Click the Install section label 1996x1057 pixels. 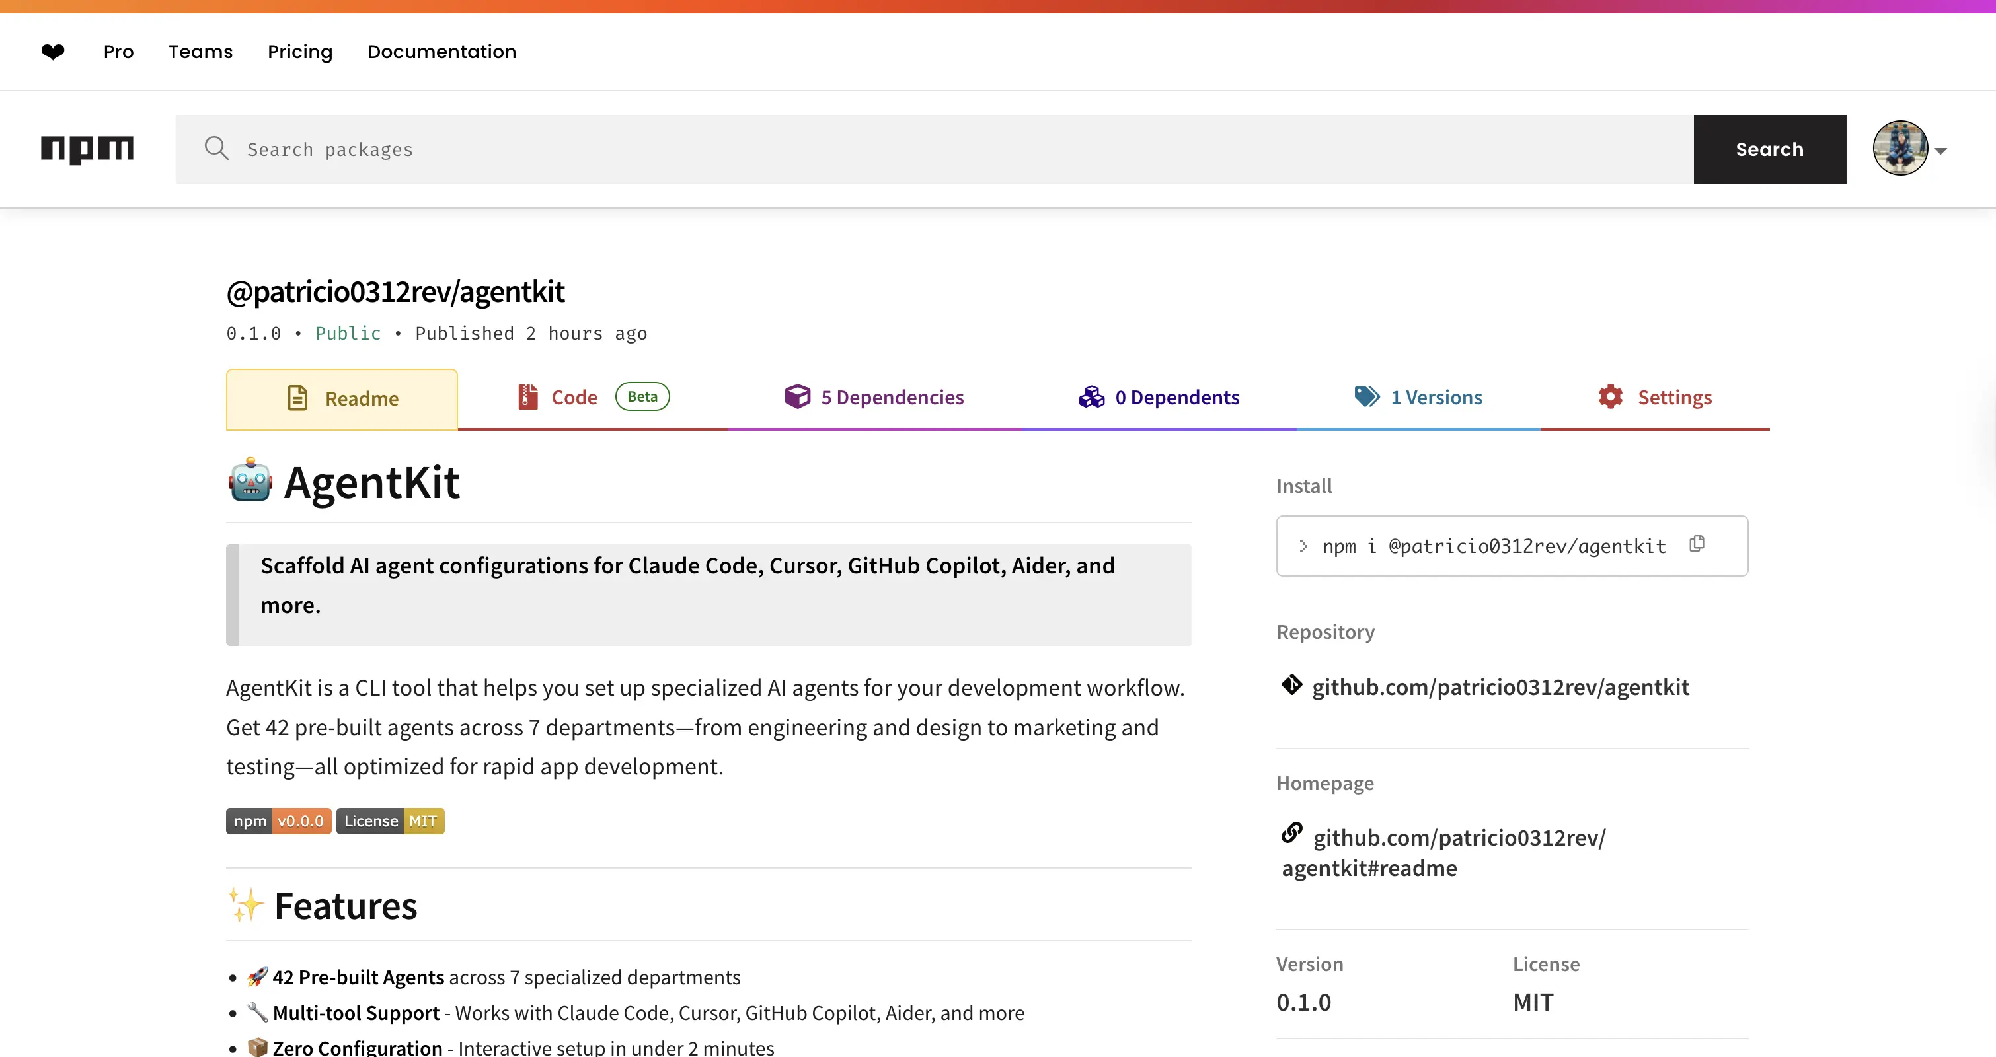1304,486
